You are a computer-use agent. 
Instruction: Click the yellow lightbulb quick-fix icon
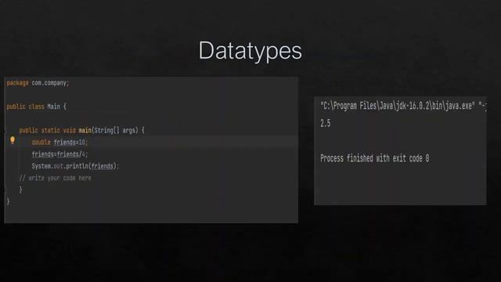[x=13, y=140]
